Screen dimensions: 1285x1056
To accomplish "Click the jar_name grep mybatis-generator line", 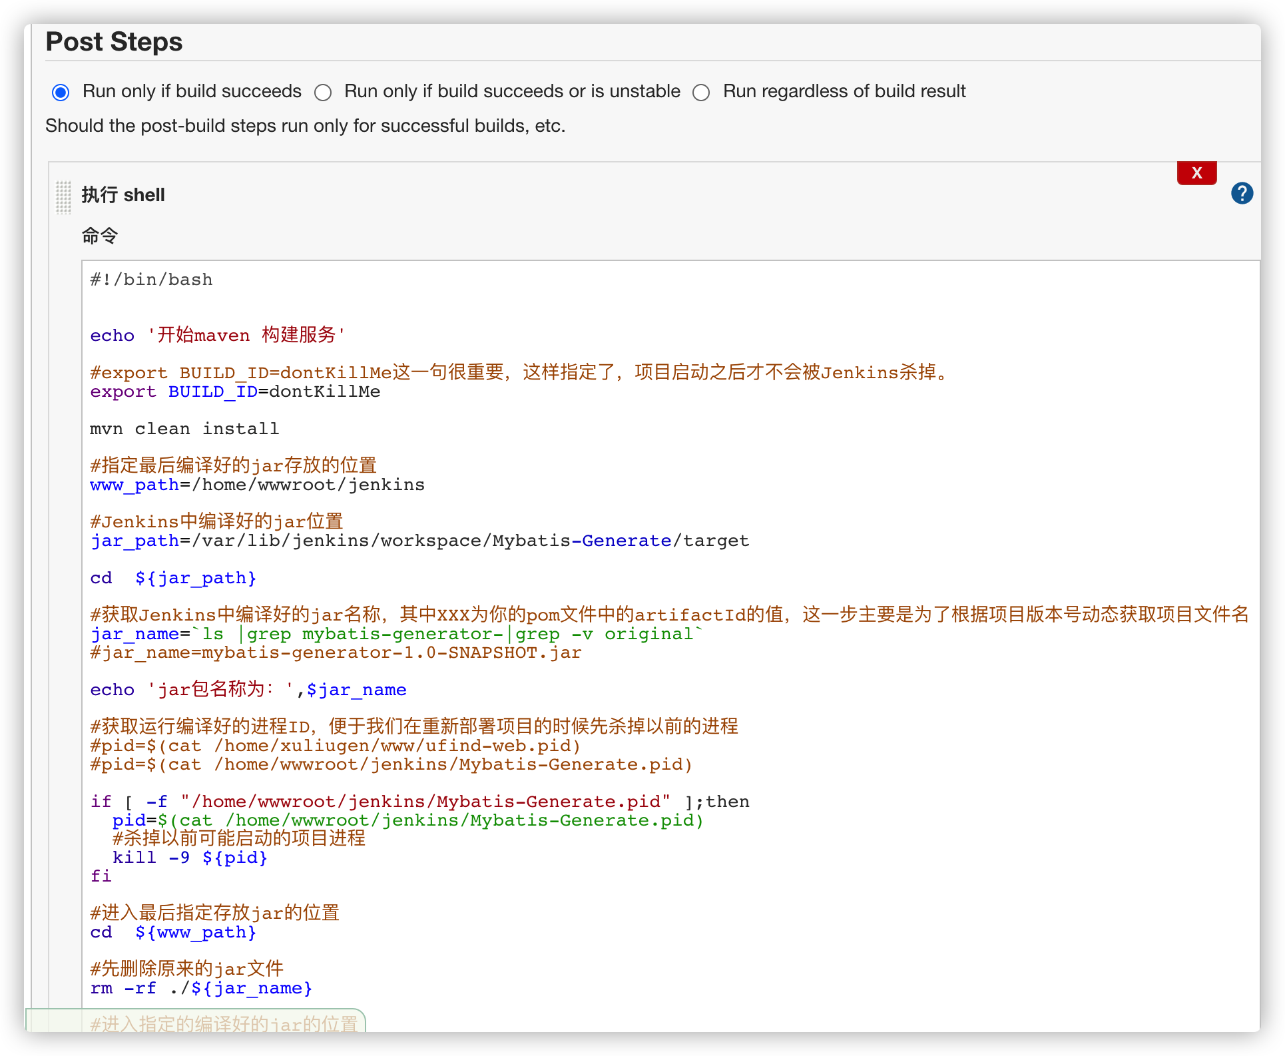I will coord(396,634).
